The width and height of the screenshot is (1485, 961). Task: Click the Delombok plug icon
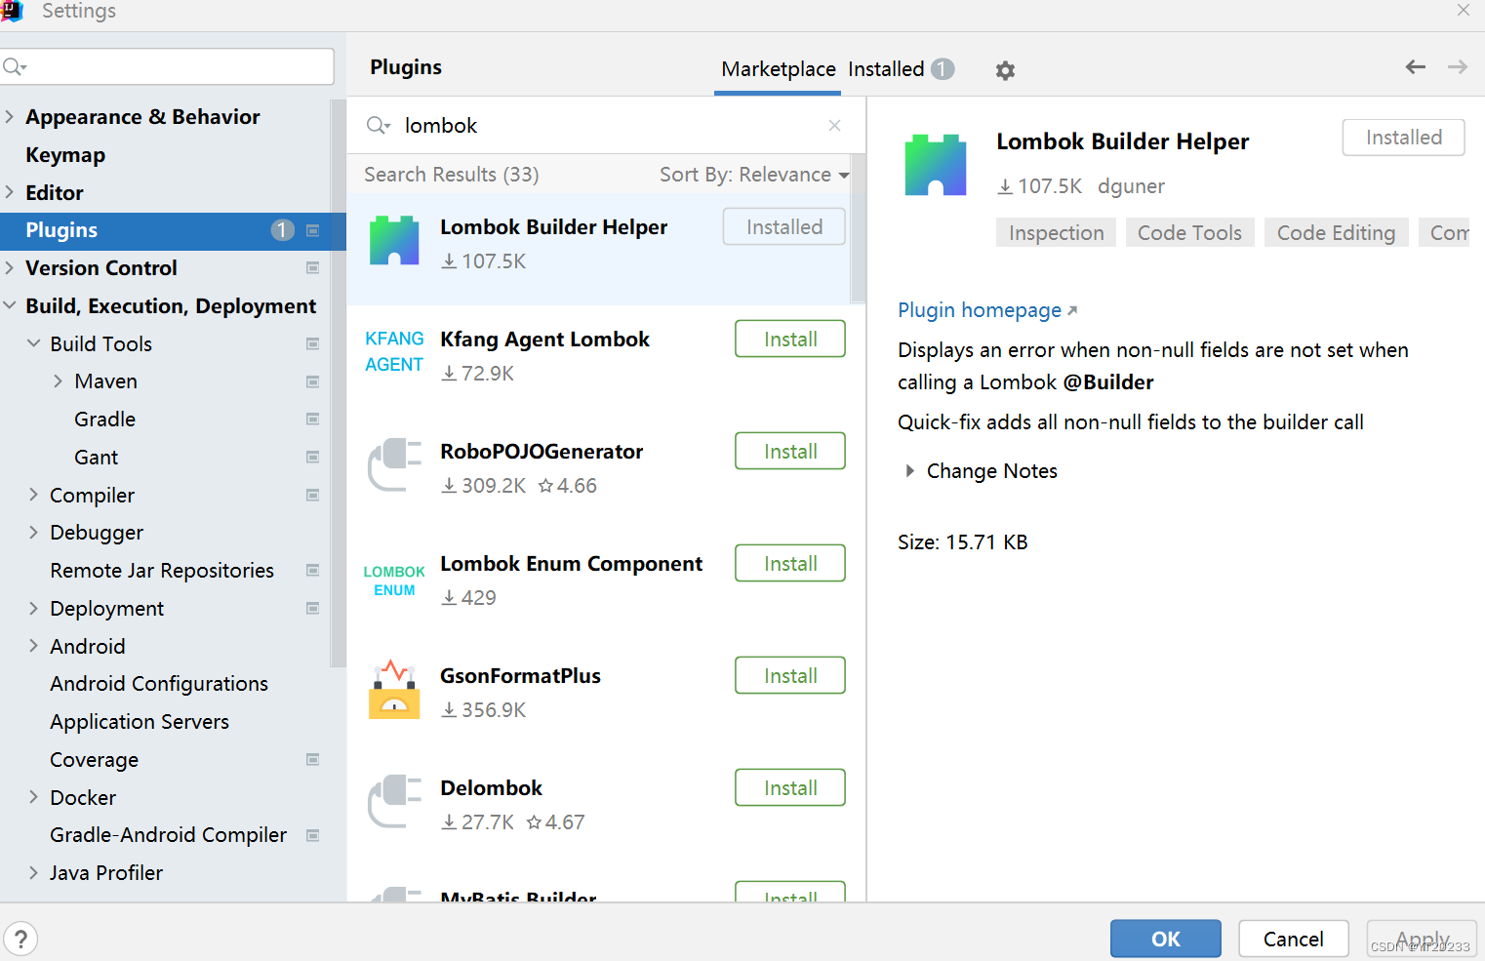394,801
